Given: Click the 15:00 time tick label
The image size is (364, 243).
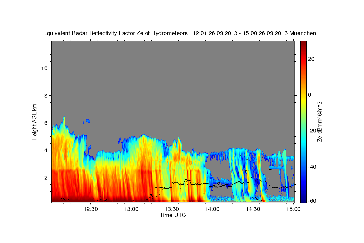Looking at the screenshot, I should [x=293, y=209].
